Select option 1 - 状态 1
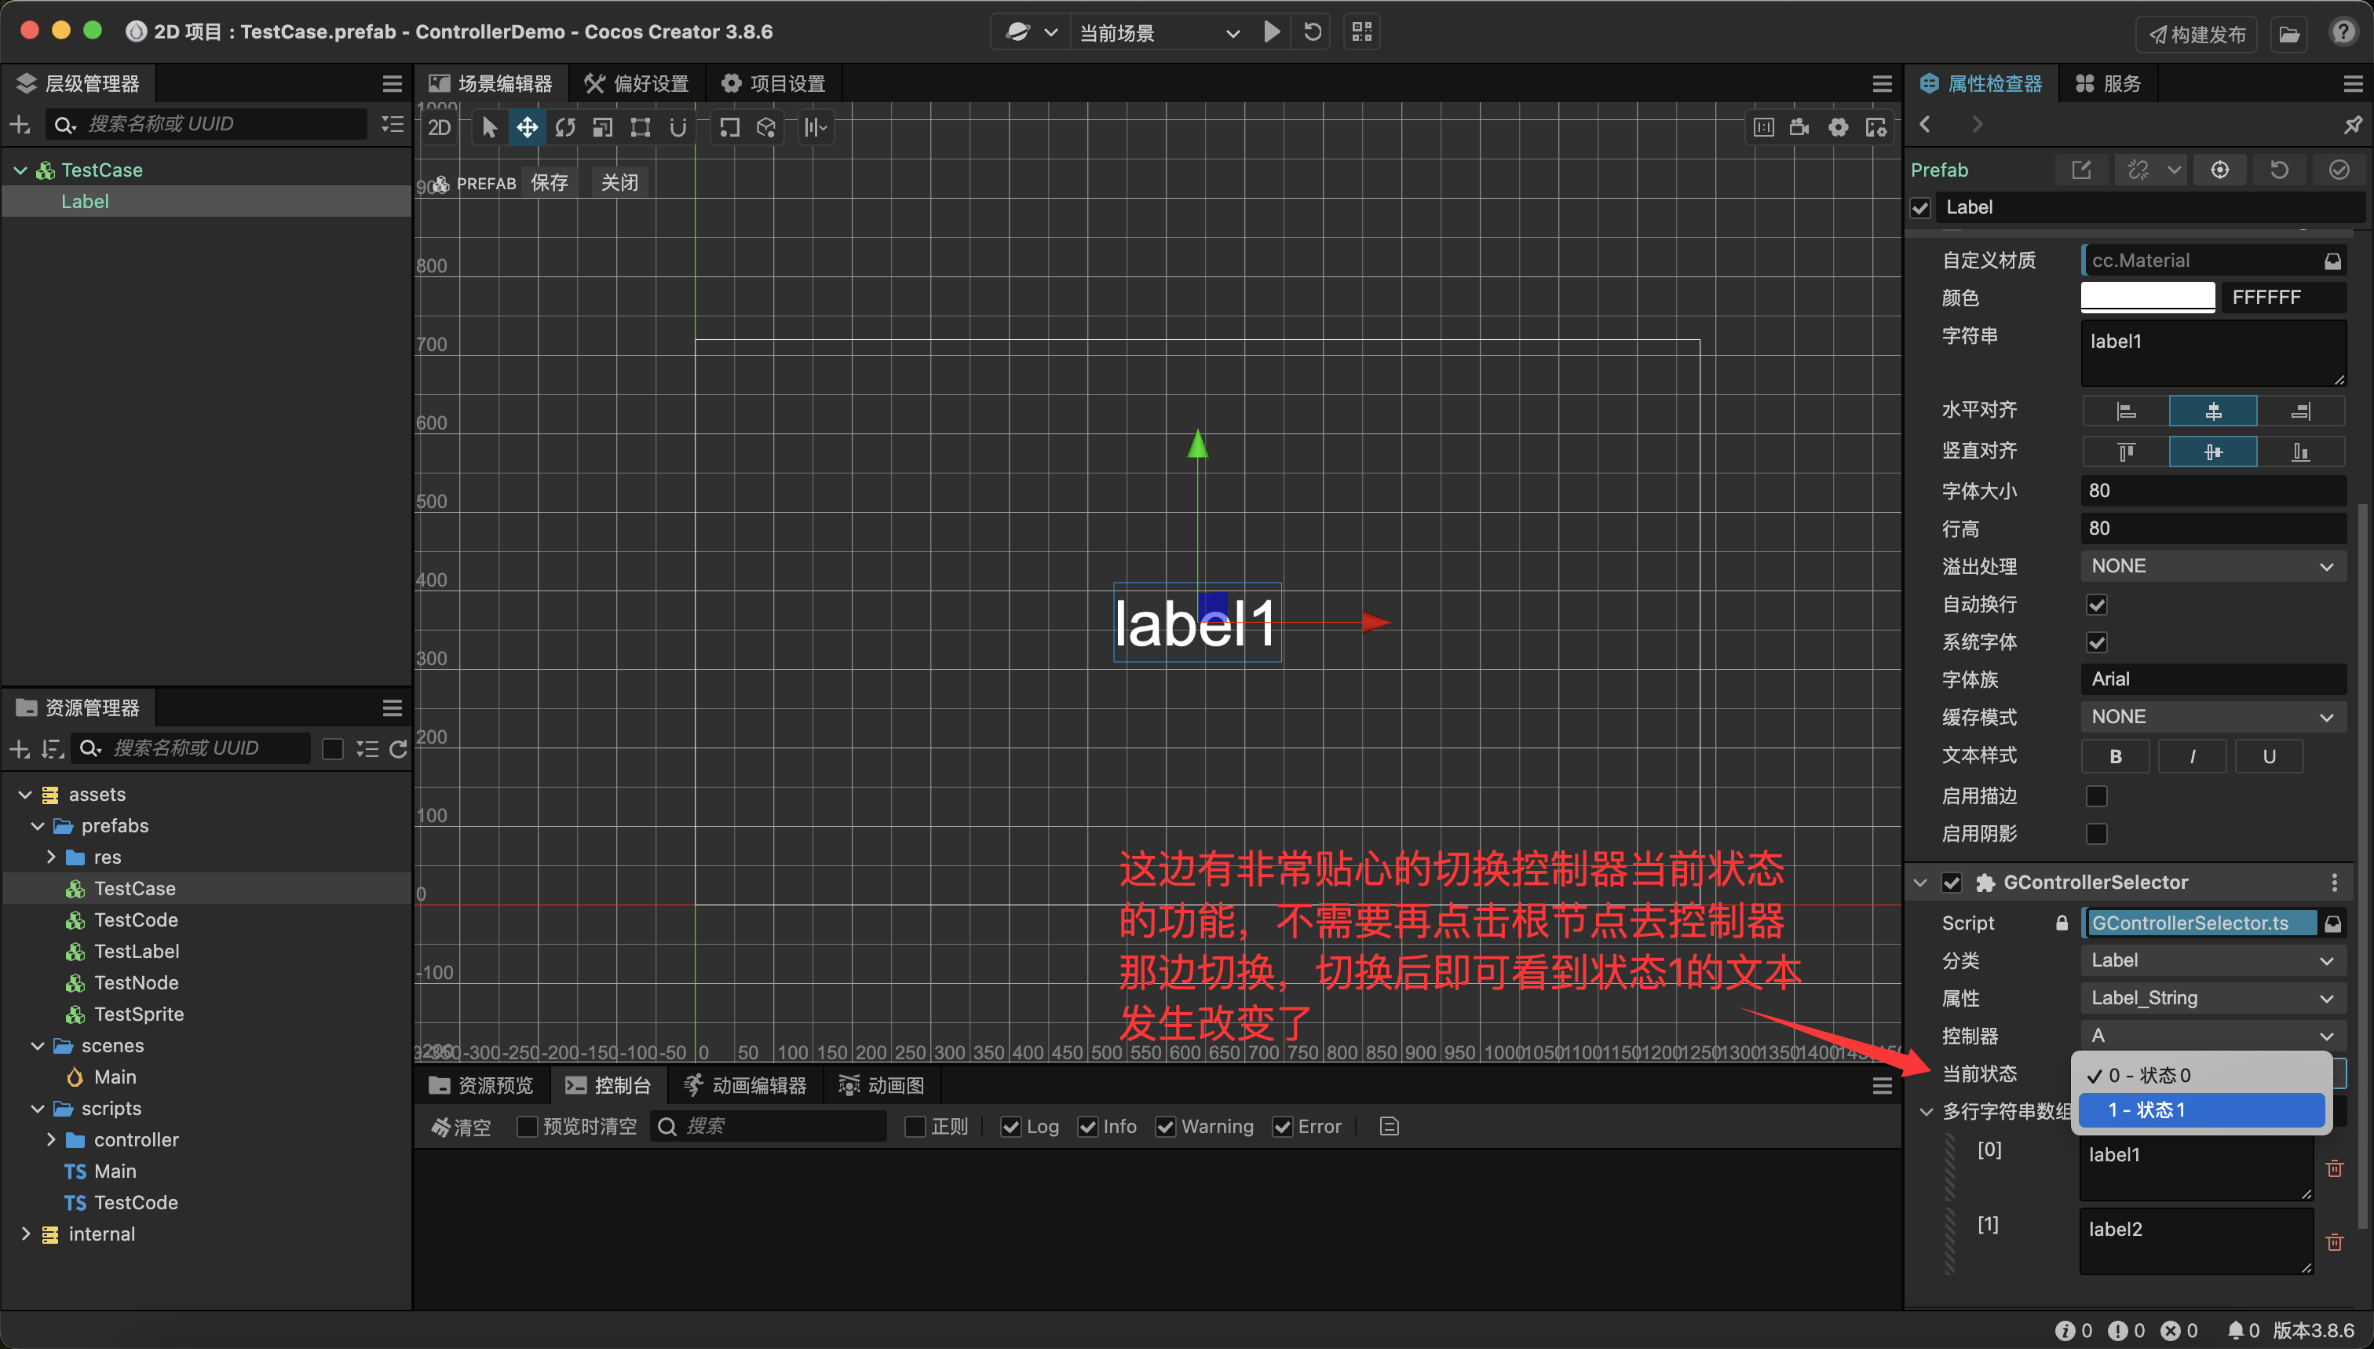The height and width of the screenshot is (1349, 2374). coord(2201,1110)
